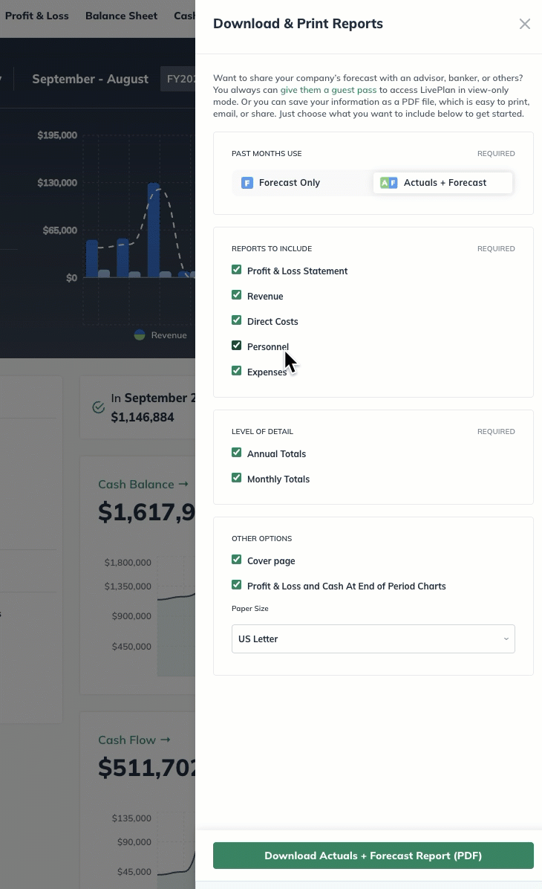Close the Download & Print Reports panel

(x=525, y=24)
